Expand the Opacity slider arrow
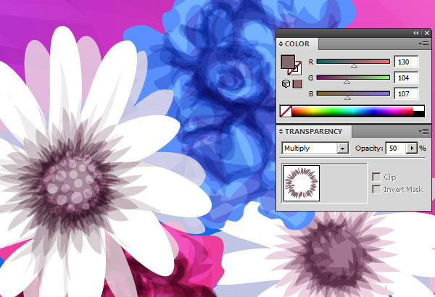Image resolution: width=435 pixels, height=297 pixels. [413, 148]
